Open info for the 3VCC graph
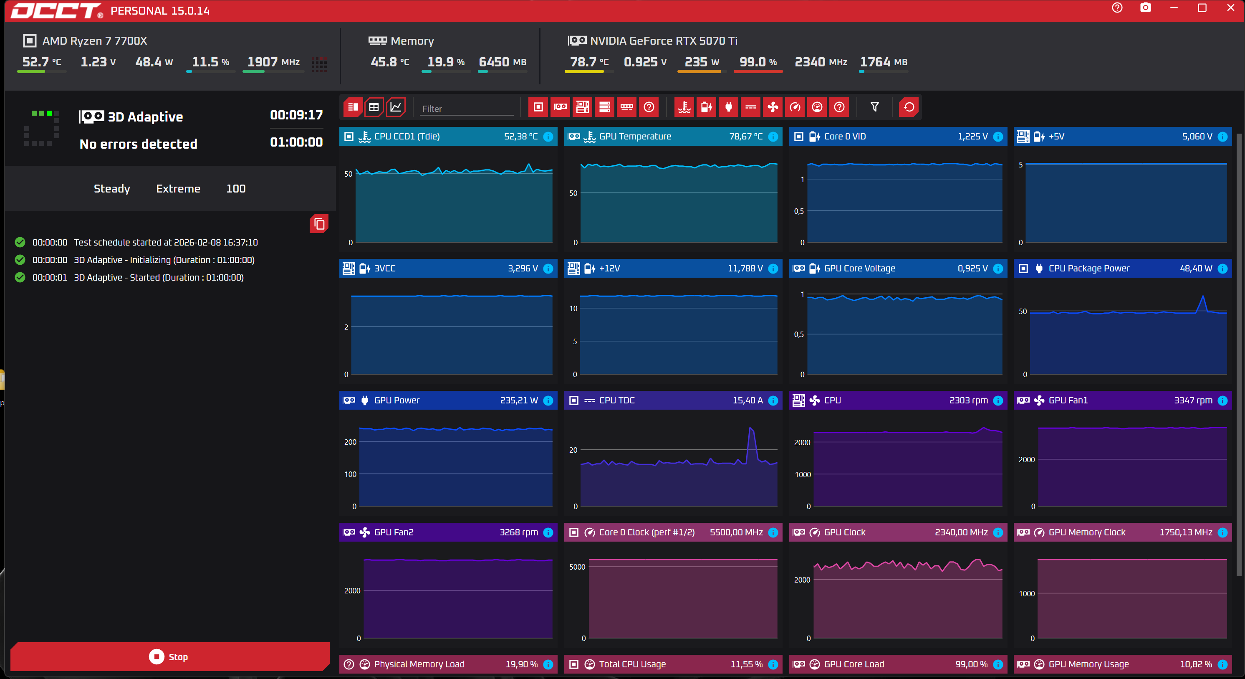Viewport: 1245px width, 679px height. (548, 269)
